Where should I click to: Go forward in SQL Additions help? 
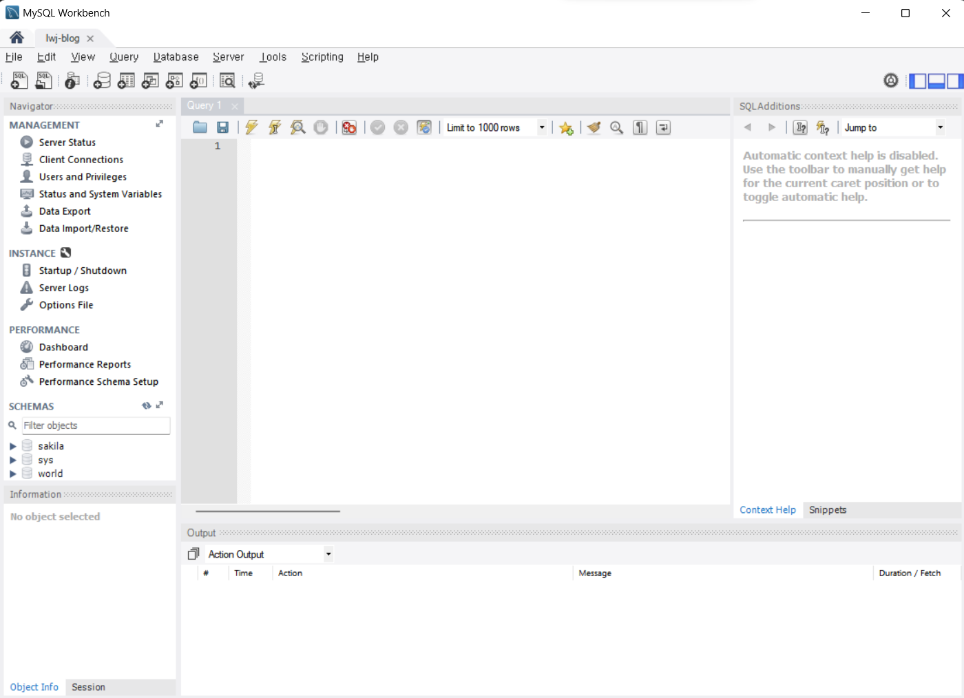pos(772,127)
